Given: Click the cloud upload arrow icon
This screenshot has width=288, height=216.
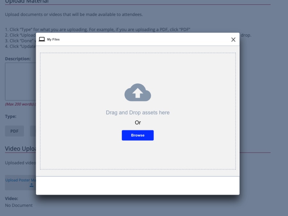Looking at the screenshot, I should point(138,92).
